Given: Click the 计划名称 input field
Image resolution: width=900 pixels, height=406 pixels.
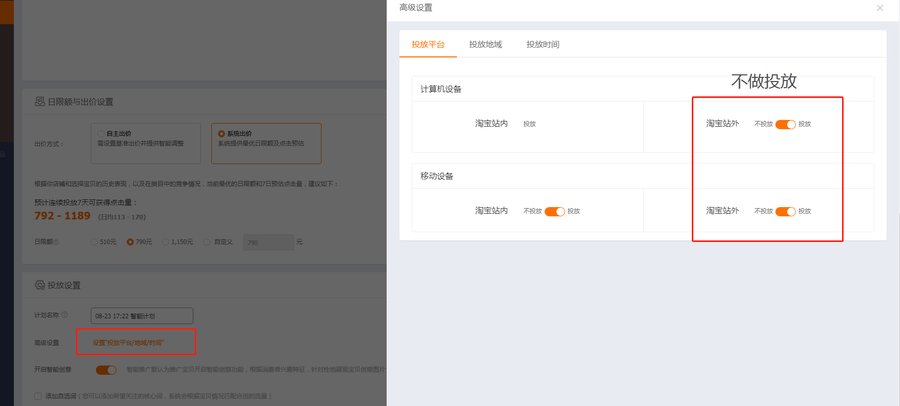Looking at the screenshot, I should coord(142,316).
